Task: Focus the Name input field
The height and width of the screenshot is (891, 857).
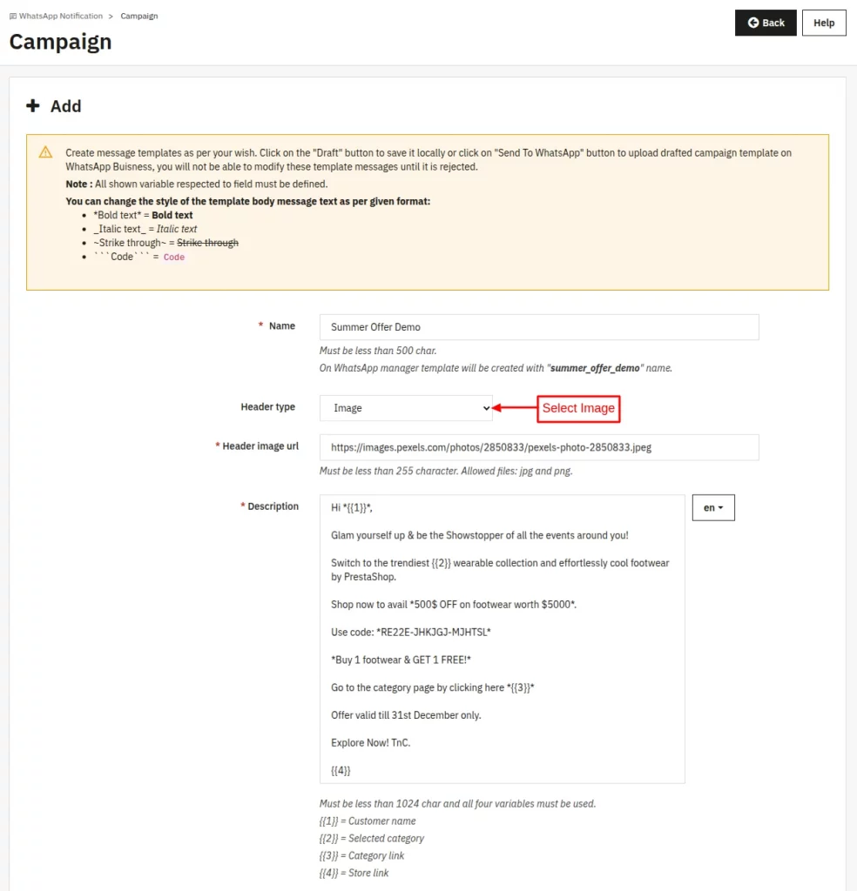Action: point(539,327)
